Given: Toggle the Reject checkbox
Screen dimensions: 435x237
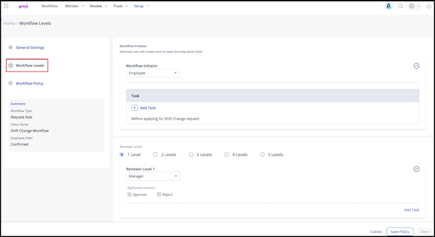Looking at the screenshot, I should [x=159, y=195].
